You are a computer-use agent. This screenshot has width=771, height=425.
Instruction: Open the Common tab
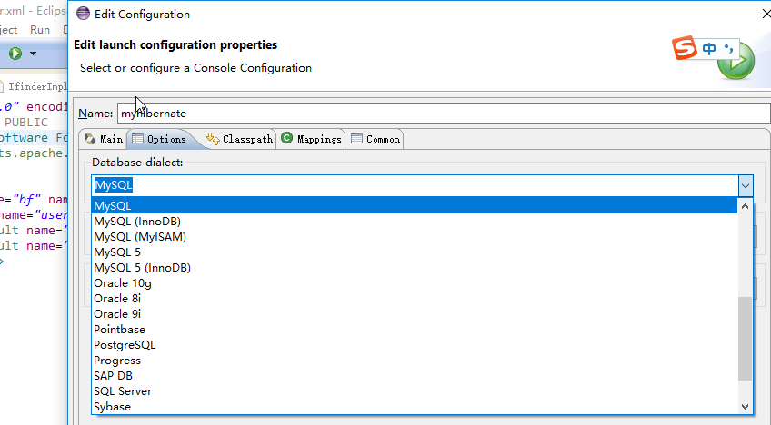coord(375,140)
